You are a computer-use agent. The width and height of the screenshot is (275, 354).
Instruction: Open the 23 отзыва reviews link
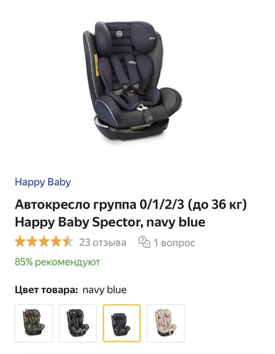point(102,243)
